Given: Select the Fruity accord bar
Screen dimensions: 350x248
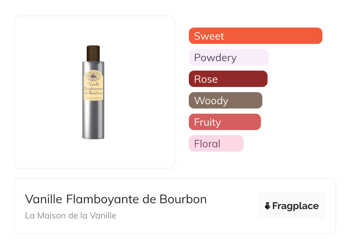Looking at the screenshot, I should pyautogui.click(x=225, y=122).
